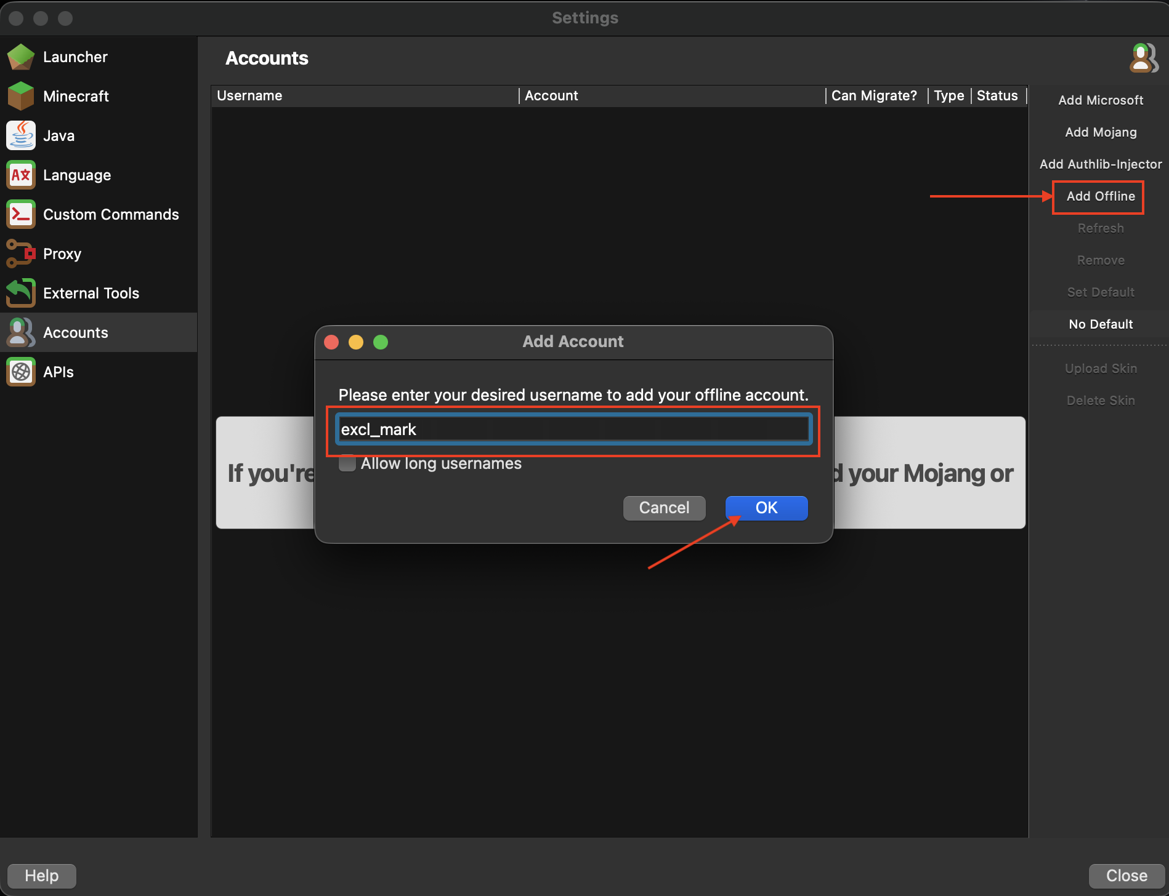This screenshot has width=1169, height=896.
Task: Click the Help button
Action: [42, 875]
